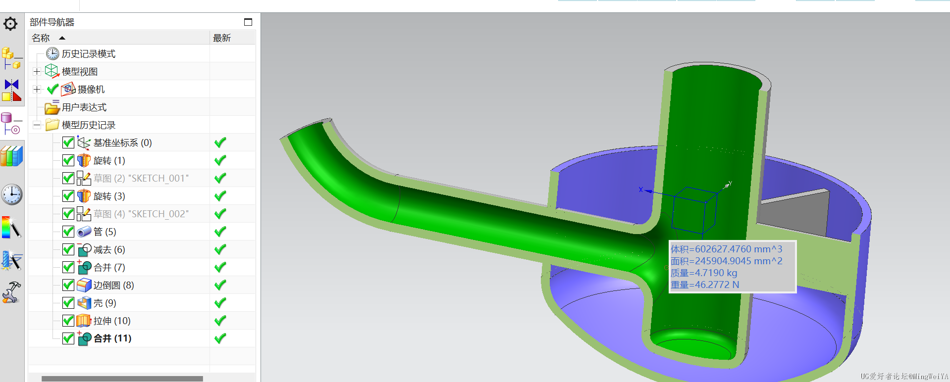This screenshot has width=950, height=382.
Task: Expand the 模型视图 tree node
Action: click(x=37, y=71)
